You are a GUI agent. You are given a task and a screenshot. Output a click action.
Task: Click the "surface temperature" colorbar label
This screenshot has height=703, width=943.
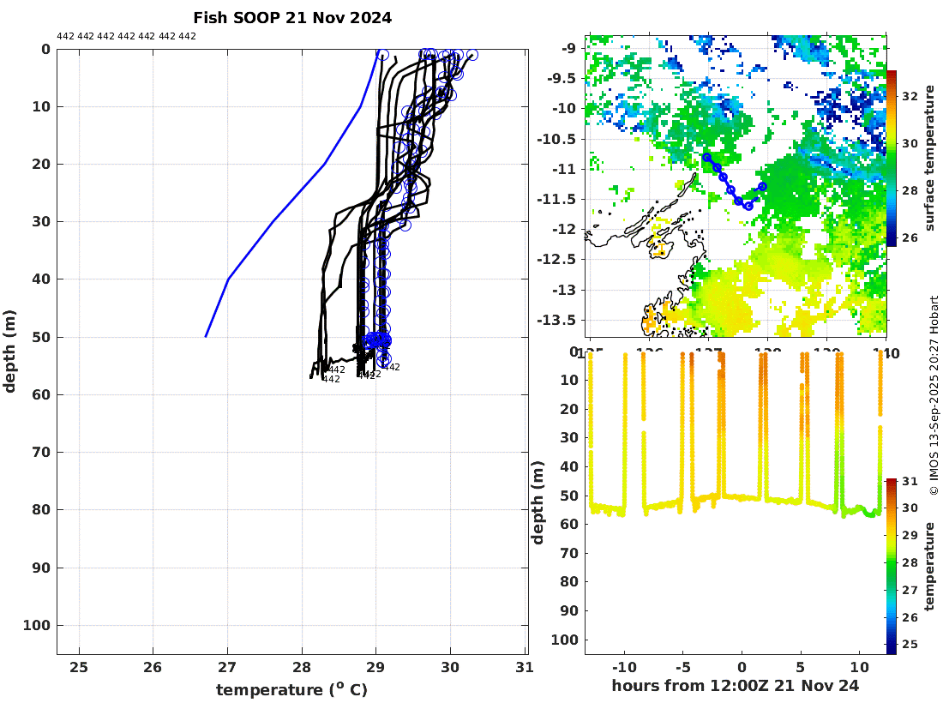point(930,158)
